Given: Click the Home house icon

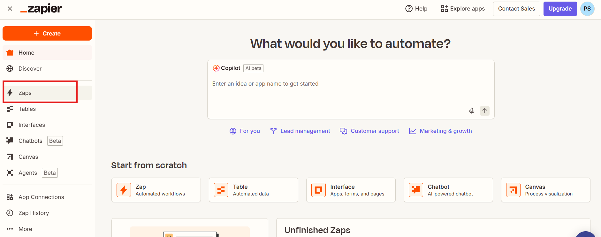Looking at the screenshot, I should point(10,53).
